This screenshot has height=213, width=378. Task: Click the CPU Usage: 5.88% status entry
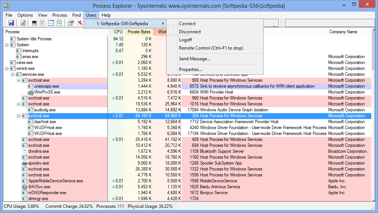21,206
